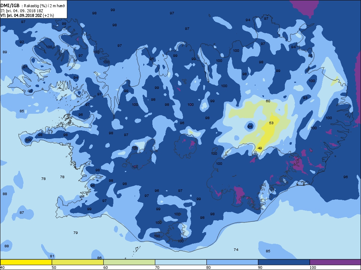361x270 pixels.
Task: Click map value 60 above the yellow area
Action: pyautogui.click(x=268, y=101)
